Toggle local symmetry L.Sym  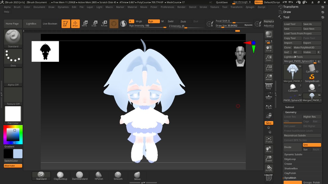pos(269,107)
